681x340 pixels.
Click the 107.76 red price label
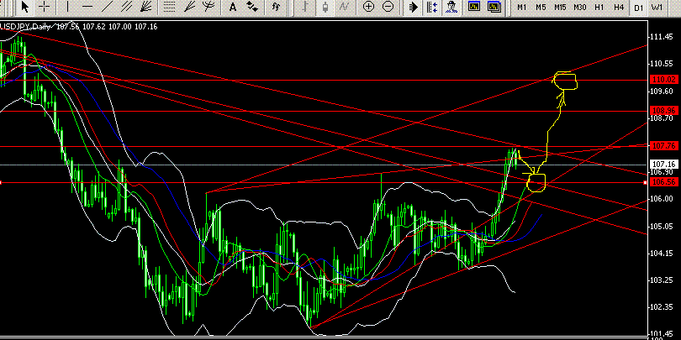point(664,146)
